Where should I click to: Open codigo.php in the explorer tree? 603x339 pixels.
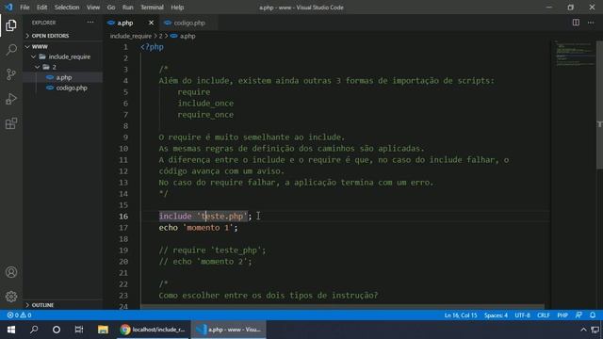click(x=63, y=88)
